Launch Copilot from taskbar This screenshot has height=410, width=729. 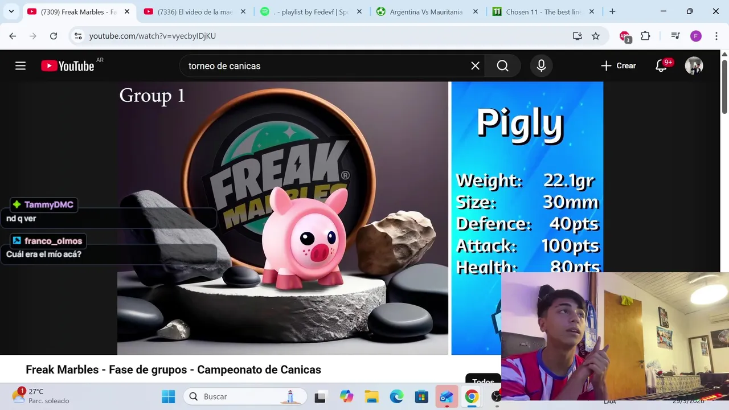tap(346, 396)
